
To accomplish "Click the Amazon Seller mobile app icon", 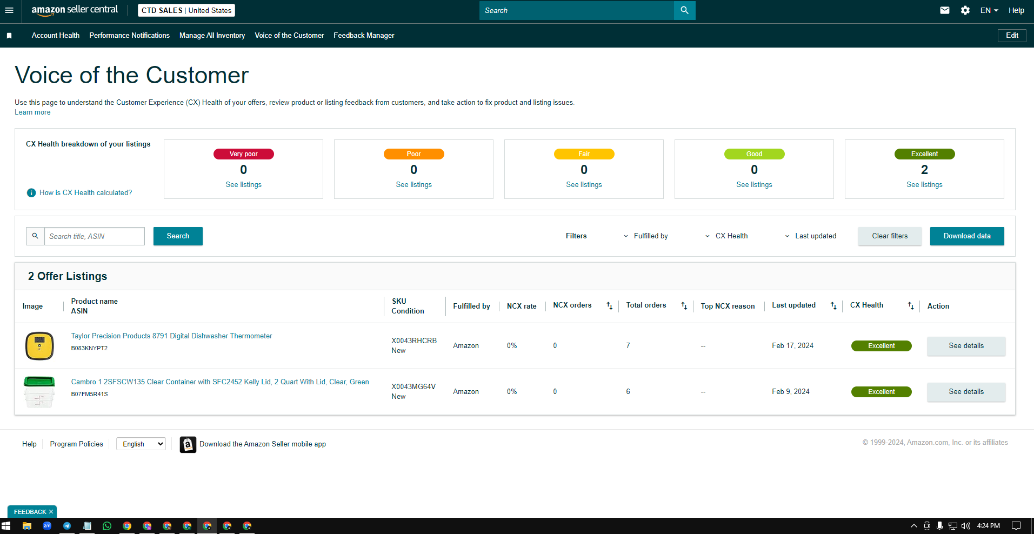I will tap(188, 444).
